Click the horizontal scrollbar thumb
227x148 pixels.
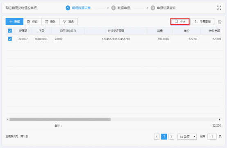tap(60, 119)
